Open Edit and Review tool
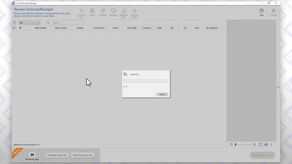 (135, 11)
